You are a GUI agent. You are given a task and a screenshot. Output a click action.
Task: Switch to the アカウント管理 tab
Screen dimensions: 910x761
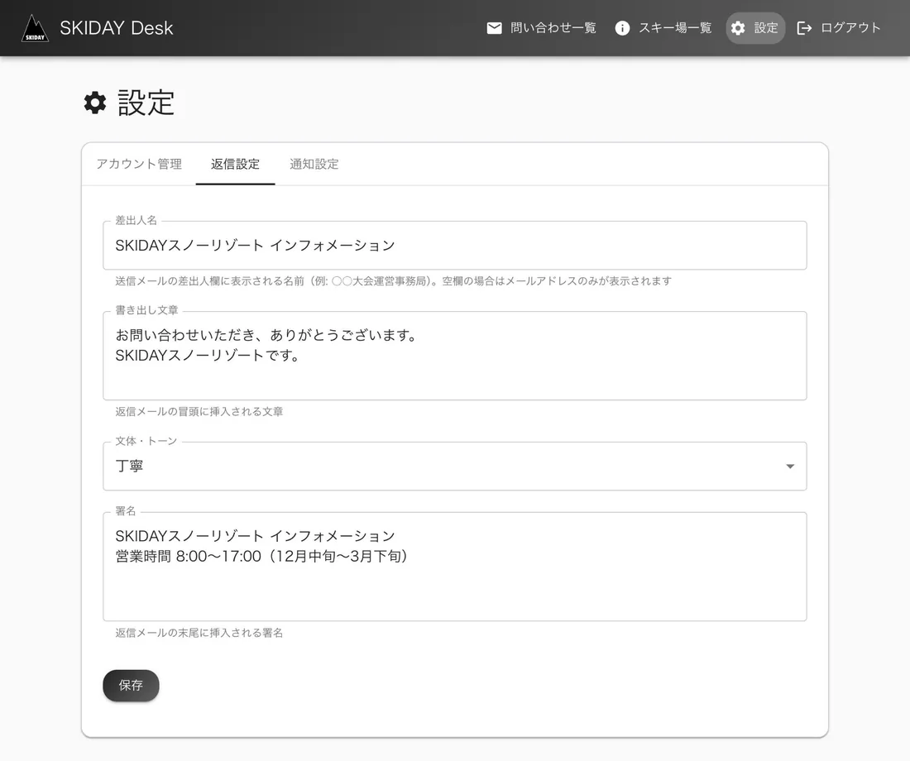click(x=139, y=165)
